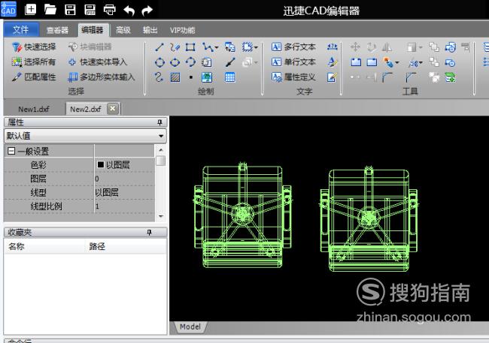This screenshot has height=343, width=489.
Task: Open a file with the folder icon
Action: 50,10
